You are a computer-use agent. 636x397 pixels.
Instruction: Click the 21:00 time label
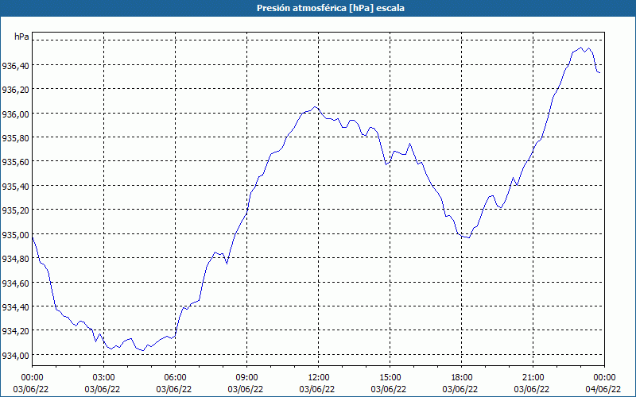coord(533,378)
